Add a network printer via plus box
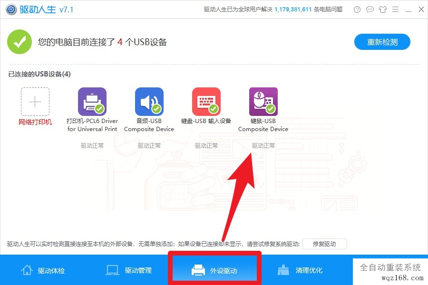 pyautogui.click(x=35, y=102)
